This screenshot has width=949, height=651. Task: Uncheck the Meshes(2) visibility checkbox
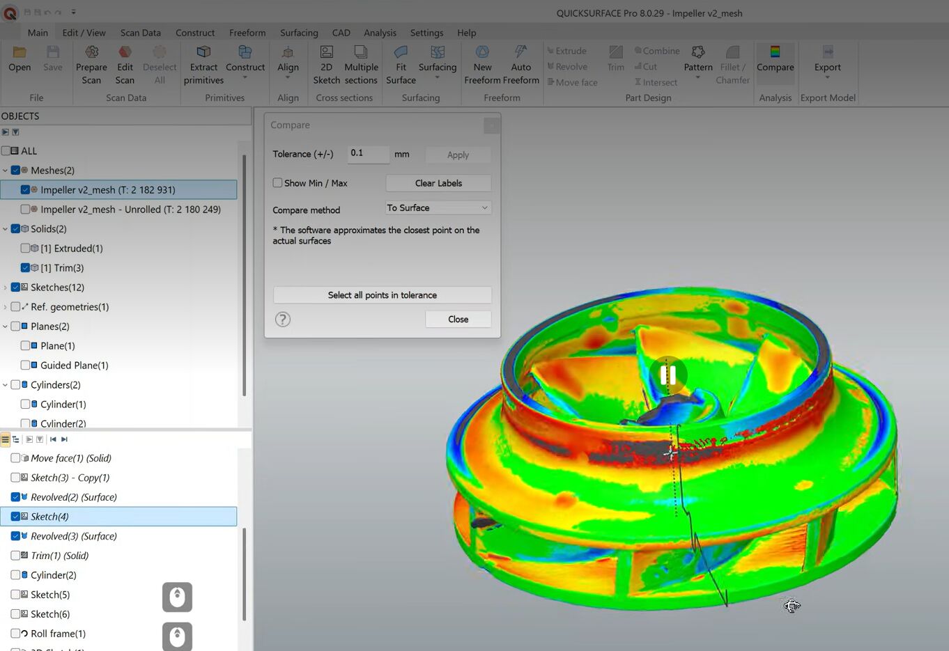pyautogui.click(x=15, y=171)
